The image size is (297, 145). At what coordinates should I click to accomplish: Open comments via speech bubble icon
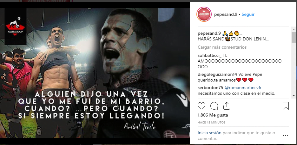point(214,106)
